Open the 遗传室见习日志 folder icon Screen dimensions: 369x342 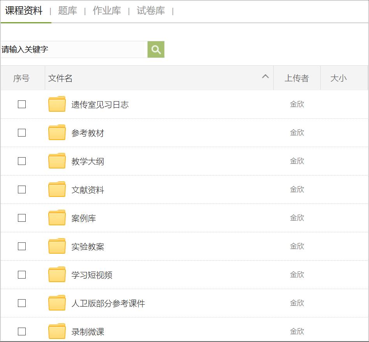(x=57, y=104)
